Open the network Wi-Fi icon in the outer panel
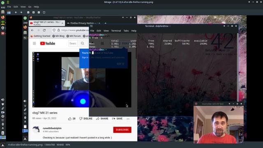263x148 pixels. pyautogui.click(x=3, y=104)
